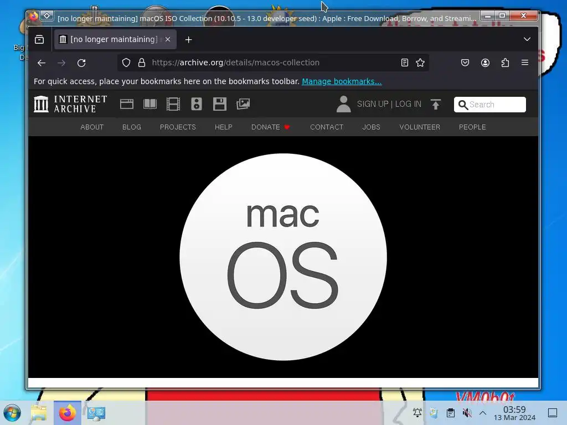This screenshot has height=425, width=567.
Task: Go to Internet Archive home logo
Action: pos(70,104)
